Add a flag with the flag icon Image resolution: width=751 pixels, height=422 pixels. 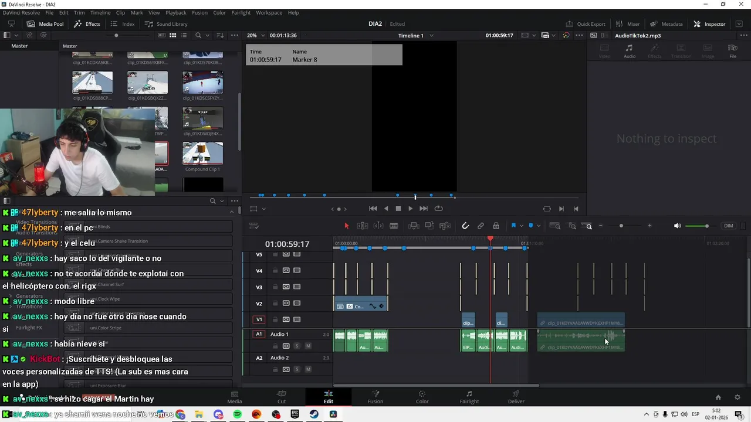[513, 226]
